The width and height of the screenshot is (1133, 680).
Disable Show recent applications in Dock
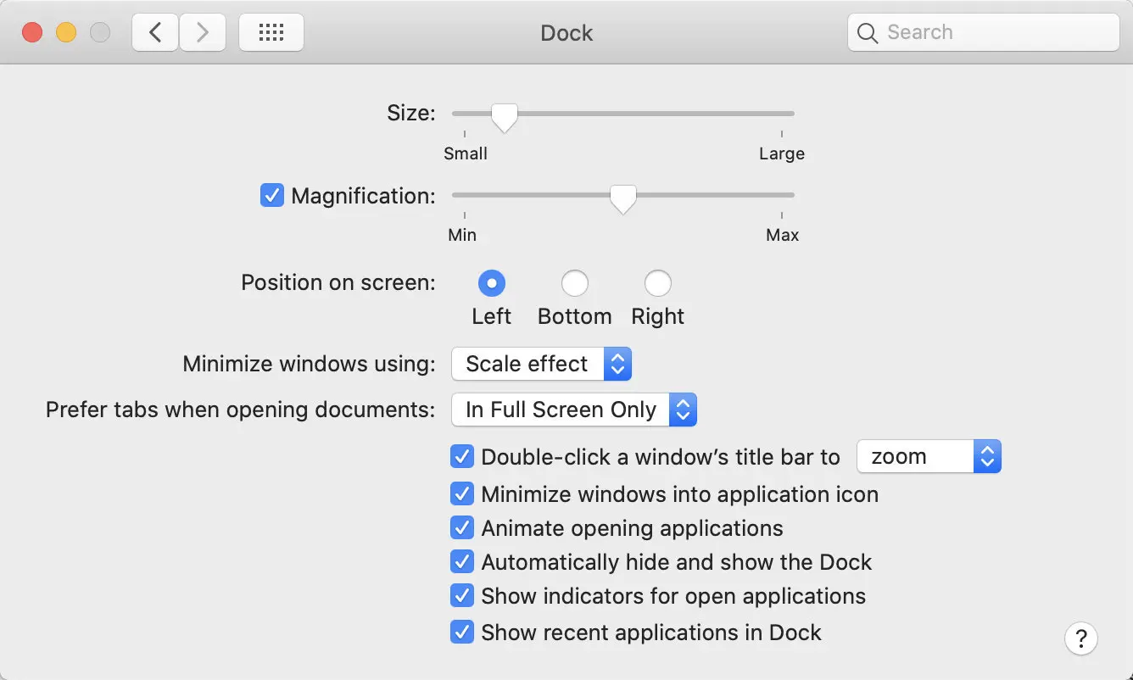(x=462, y=632)
